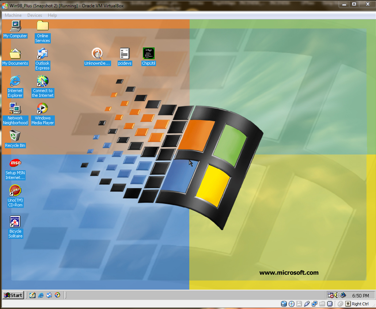
Task: Click the 6:50 PM taskbar clock
Action: [x=360, y=295]
